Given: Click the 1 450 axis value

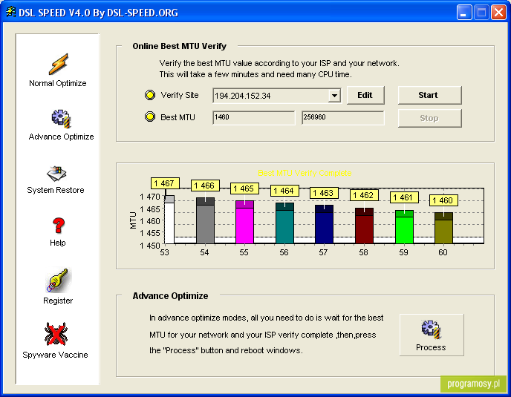Looking at the screenshot, I should coord(150,246).
